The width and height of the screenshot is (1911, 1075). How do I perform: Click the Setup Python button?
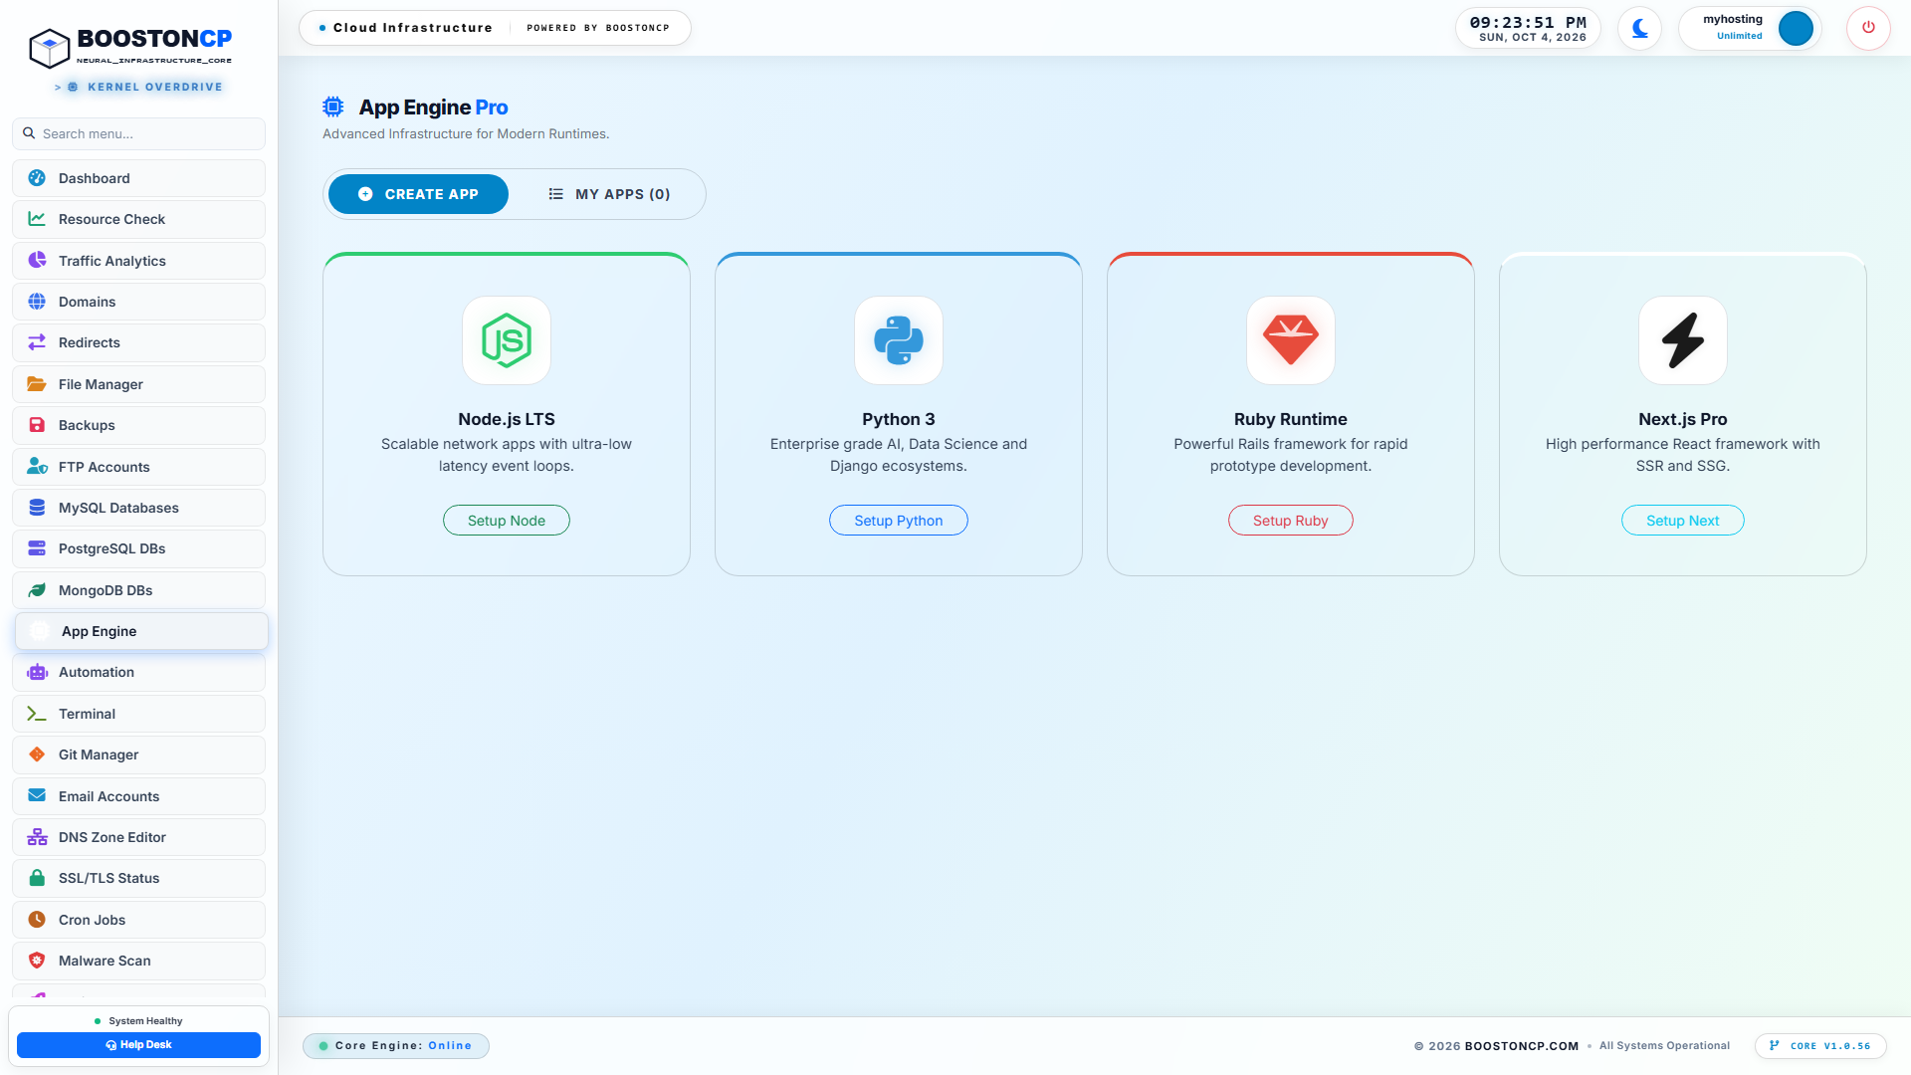tap(899, 521)
